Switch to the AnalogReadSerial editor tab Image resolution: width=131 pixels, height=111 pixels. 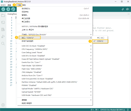[x=12, y=14]
